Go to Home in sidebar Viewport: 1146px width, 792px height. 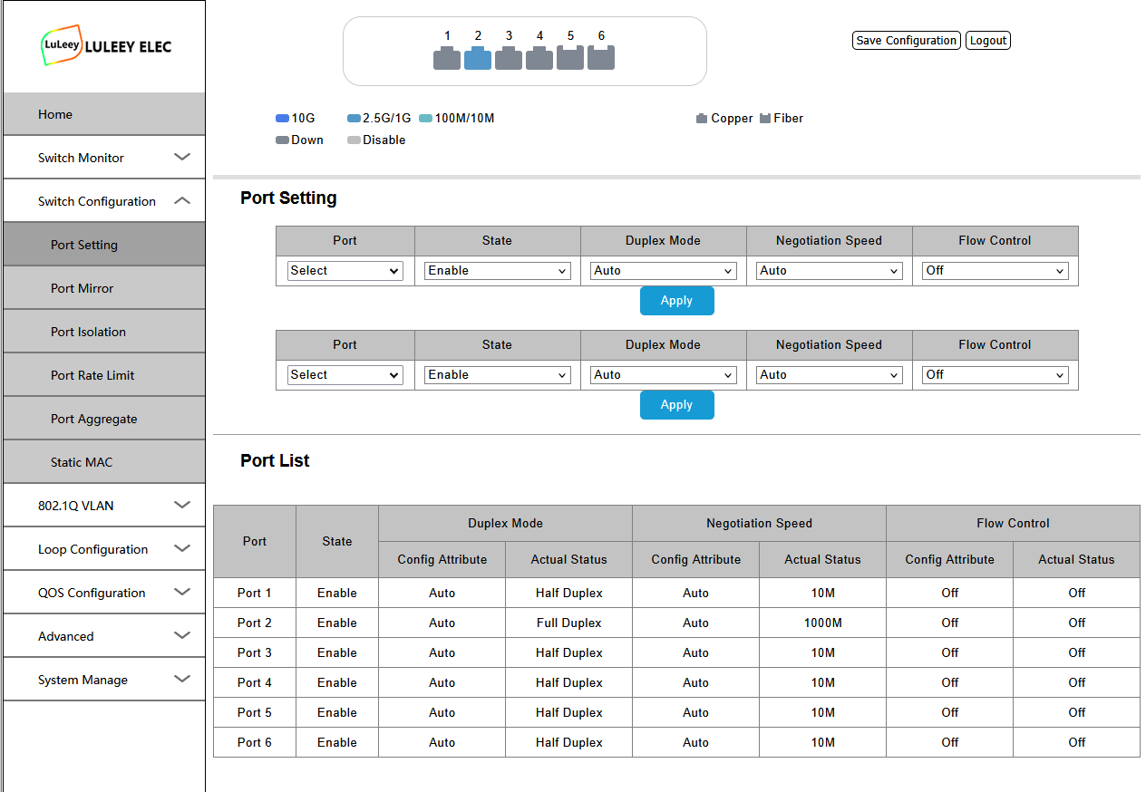[104, 114]
